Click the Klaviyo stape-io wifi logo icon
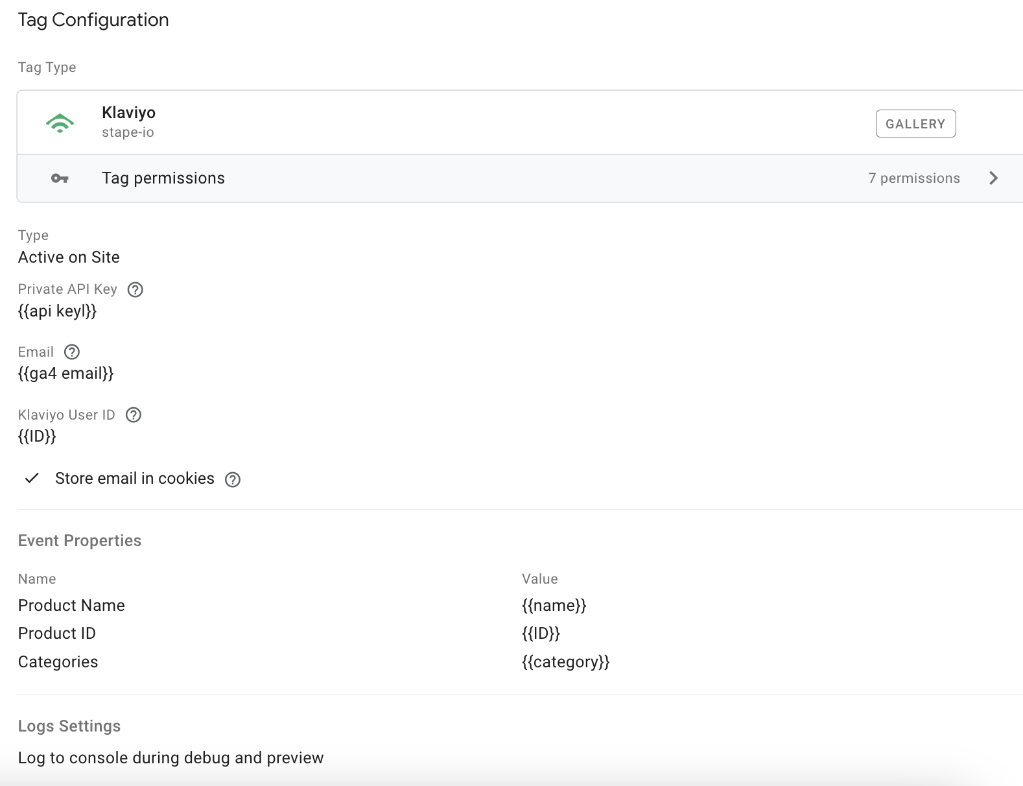The image size is (1023, 786). [60, 123]
